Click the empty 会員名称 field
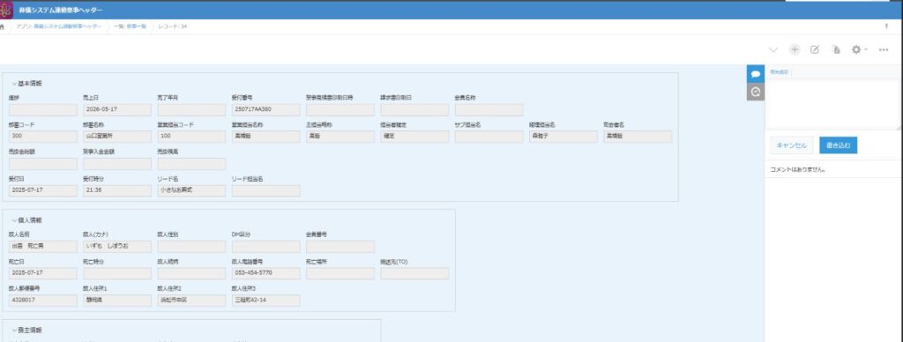This screenshot has height=342, width=903. point(489,110)
